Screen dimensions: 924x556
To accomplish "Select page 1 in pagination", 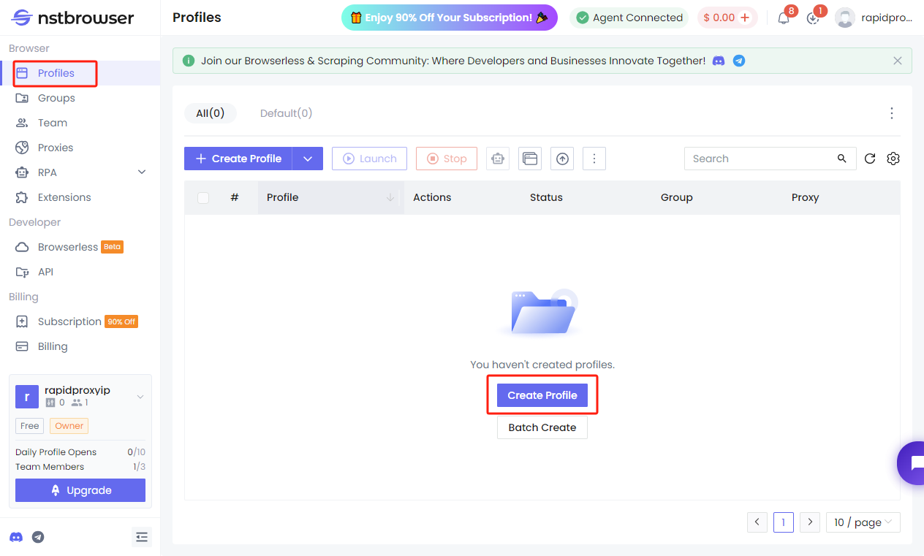I will [784, 522].
